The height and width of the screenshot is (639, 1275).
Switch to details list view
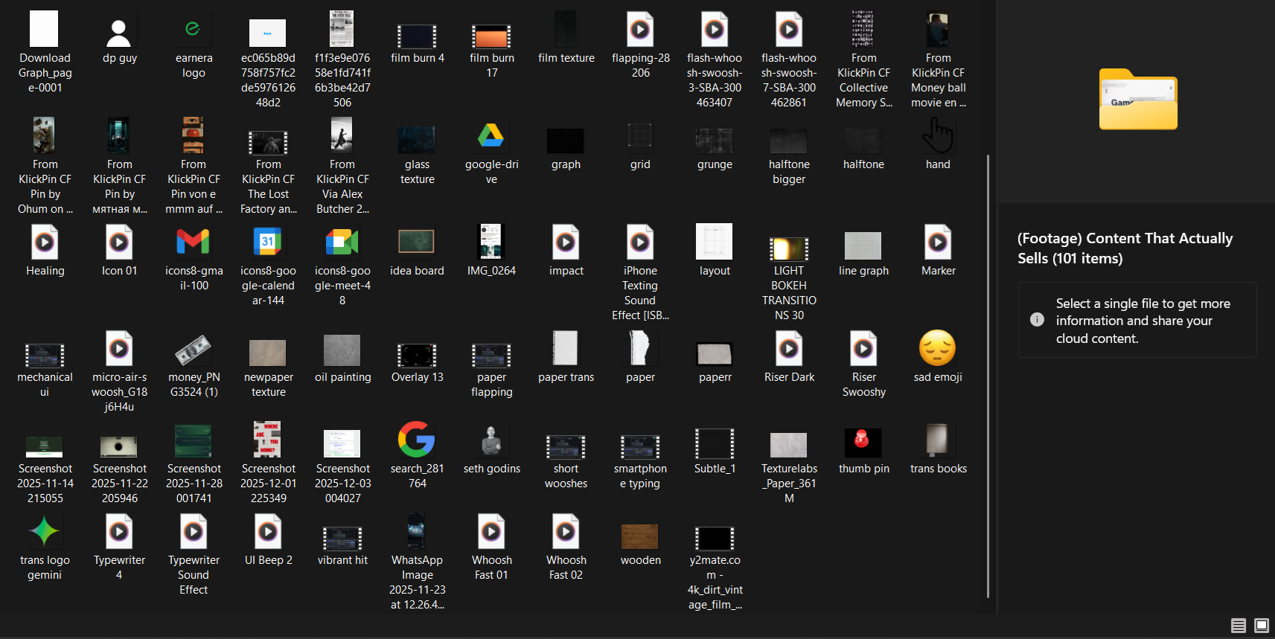coord(1238,626)
